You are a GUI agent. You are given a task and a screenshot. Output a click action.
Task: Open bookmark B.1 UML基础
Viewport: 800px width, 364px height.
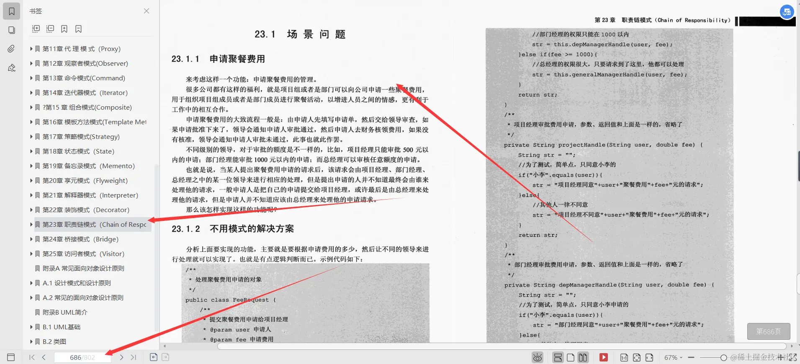61,327
